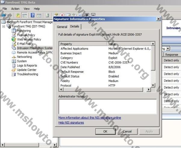Screen dimensions: 181x148
Task: Open the Help menu
Action: 37,9
